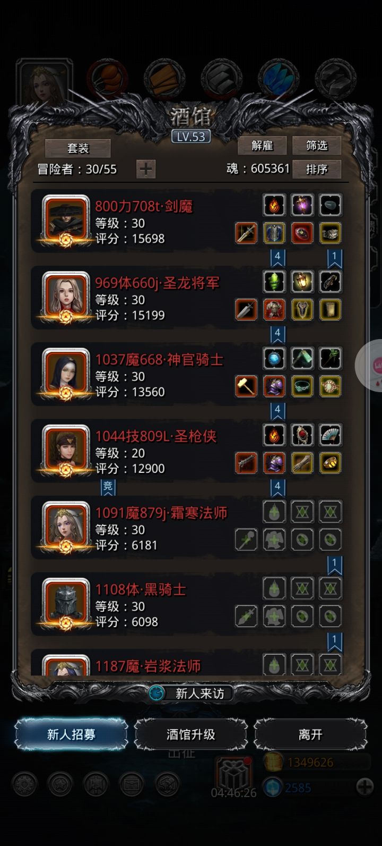The image size is (382, 846).
Task: Click the hammer weapon icon of 神官骑士
Action: click(246, 386)
